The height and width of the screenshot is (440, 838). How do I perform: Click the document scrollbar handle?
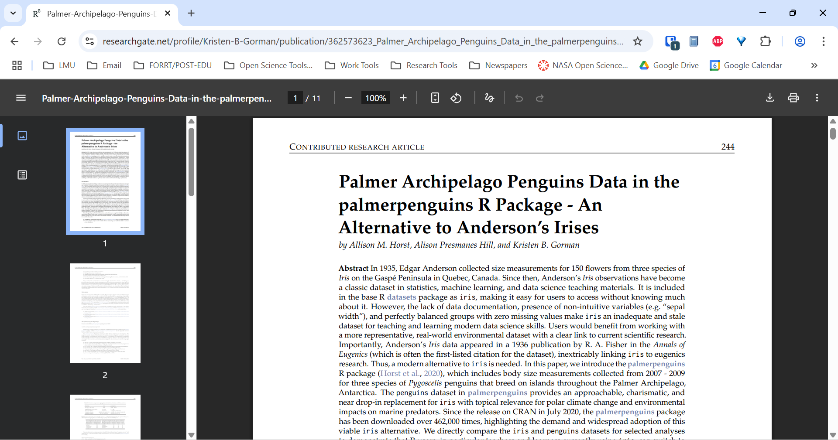(x=833, y=133)
